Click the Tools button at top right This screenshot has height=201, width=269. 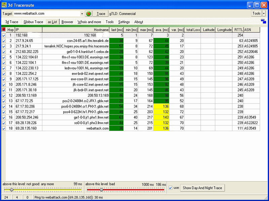(257, 13)
